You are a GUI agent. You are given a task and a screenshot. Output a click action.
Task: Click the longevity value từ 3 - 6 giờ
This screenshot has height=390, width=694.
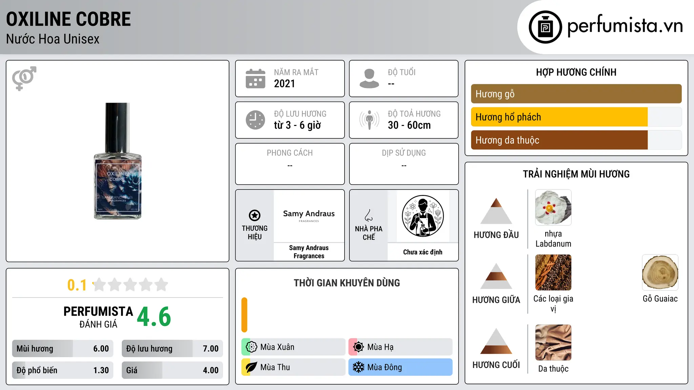point(297,125)
